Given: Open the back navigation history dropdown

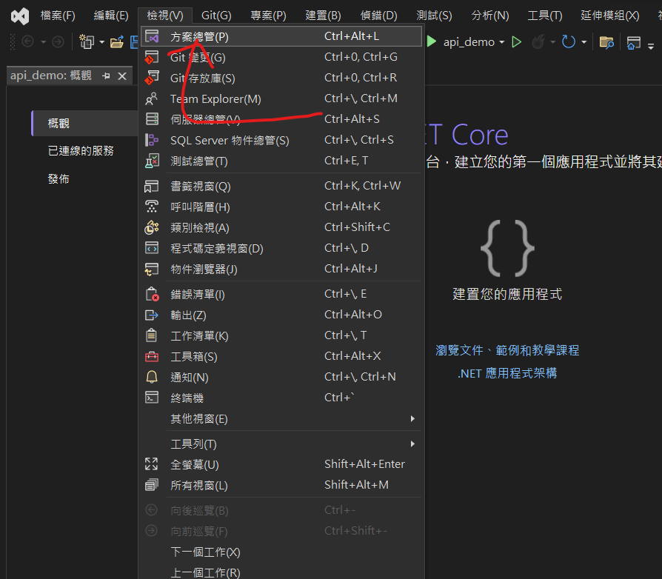Looking at the screenshot, I should point(43,42).
